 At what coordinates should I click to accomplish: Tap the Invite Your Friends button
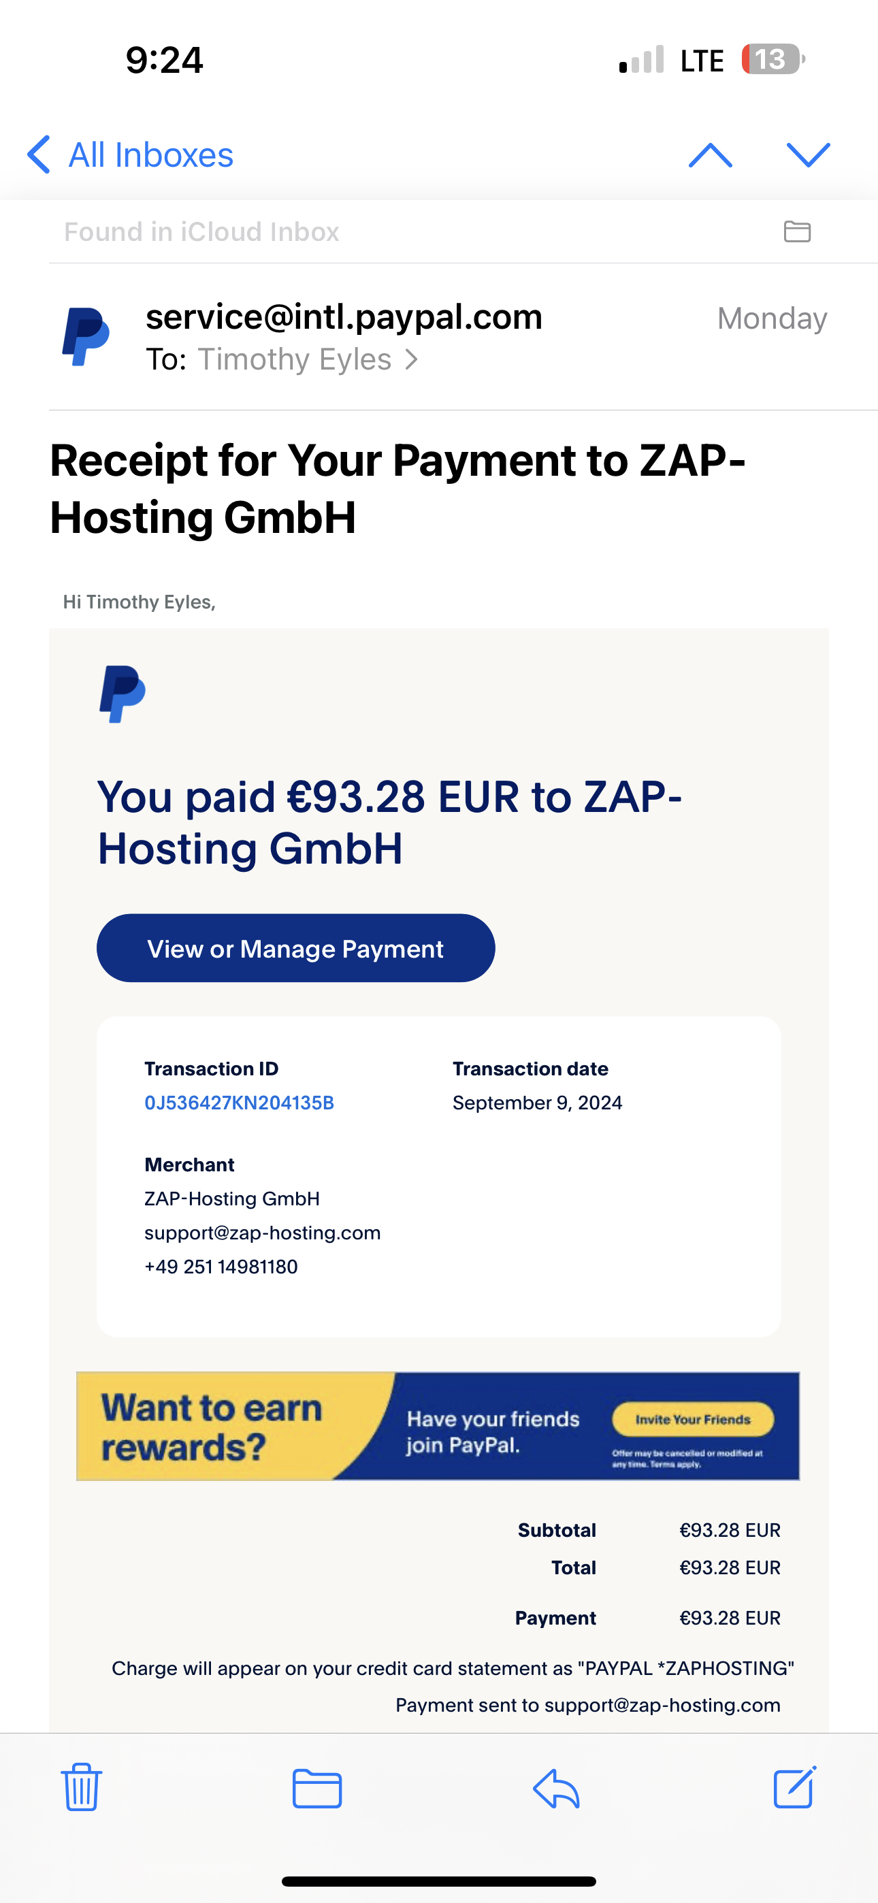pos(692,1419)
